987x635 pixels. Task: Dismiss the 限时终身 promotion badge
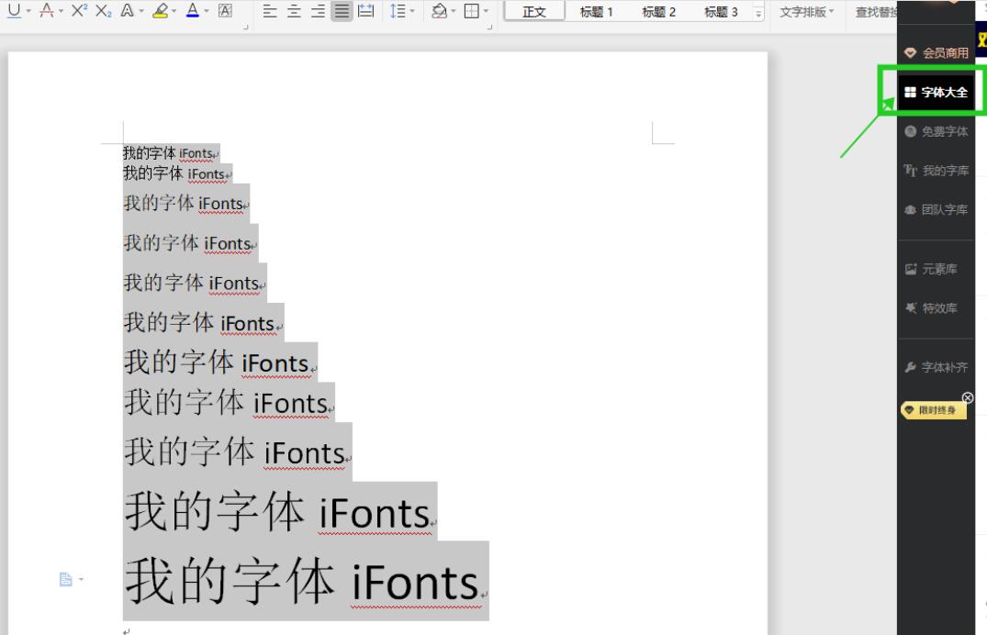[967, 396]
